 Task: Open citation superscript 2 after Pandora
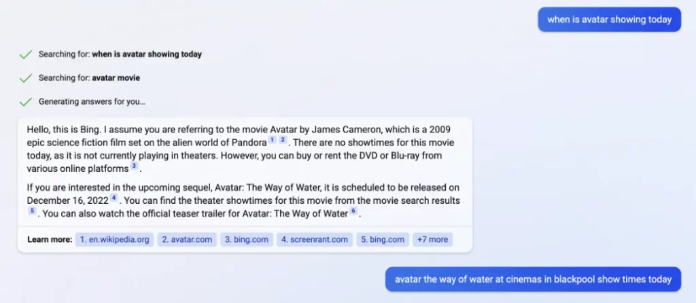pyautogui.click(x=283, y=140)
